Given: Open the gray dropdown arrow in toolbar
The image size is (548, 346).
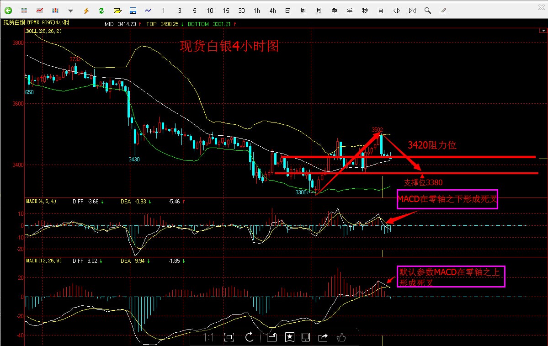Looking at the screenshot, I should pyautogui.click(x=70, y=11).
